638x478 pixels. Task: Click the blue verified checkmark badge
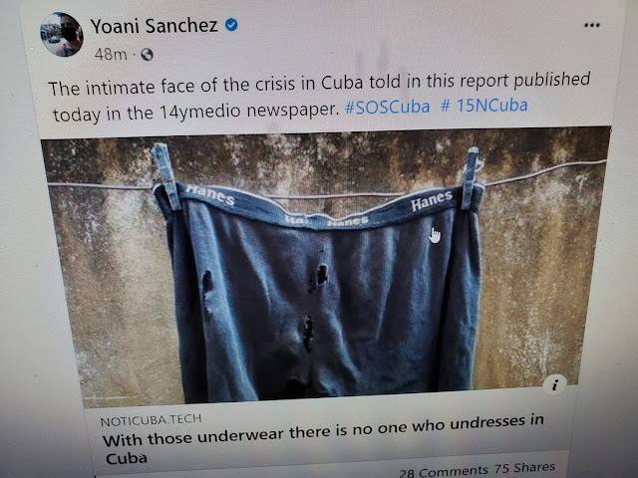(x=231, y=25)
